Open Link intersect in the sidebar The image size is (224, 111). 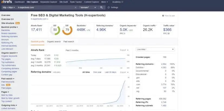point(7,49)
